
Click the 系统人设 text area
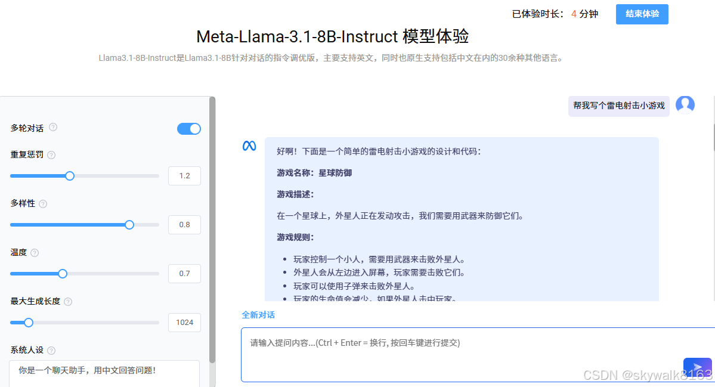pyautogui.click(x=104, y=373)
